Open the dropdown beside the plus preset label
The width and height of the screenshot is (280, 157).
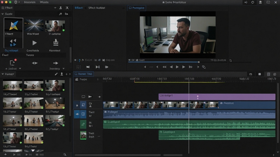point(20,68)
